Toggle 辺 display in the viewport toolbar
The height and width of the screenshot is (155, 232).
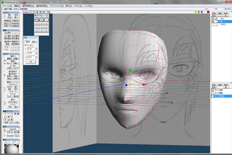click(x=34, y=12)
